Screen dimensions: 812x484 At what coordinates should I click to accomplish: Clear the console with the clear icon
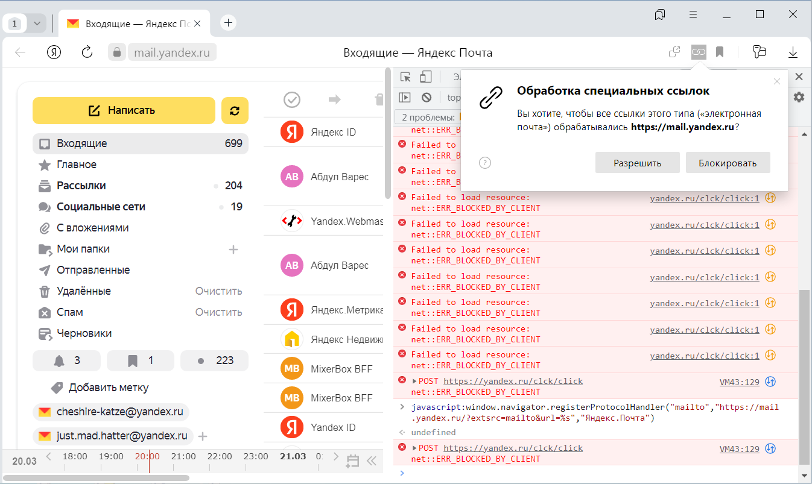427,97
